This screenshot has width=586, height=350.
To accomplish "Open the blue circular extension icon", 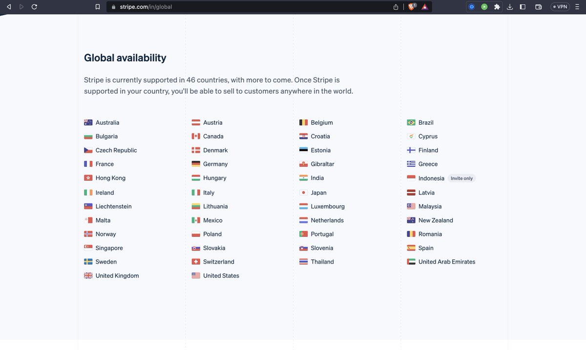I will click(472, 7).
